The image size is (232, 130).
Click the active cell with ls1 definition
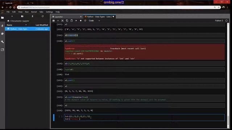(x=144, y=117)
